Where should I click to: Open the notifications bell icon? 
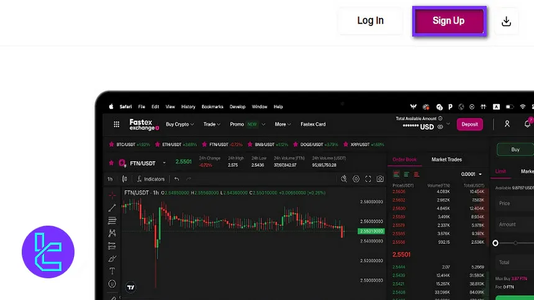(527, 124)
